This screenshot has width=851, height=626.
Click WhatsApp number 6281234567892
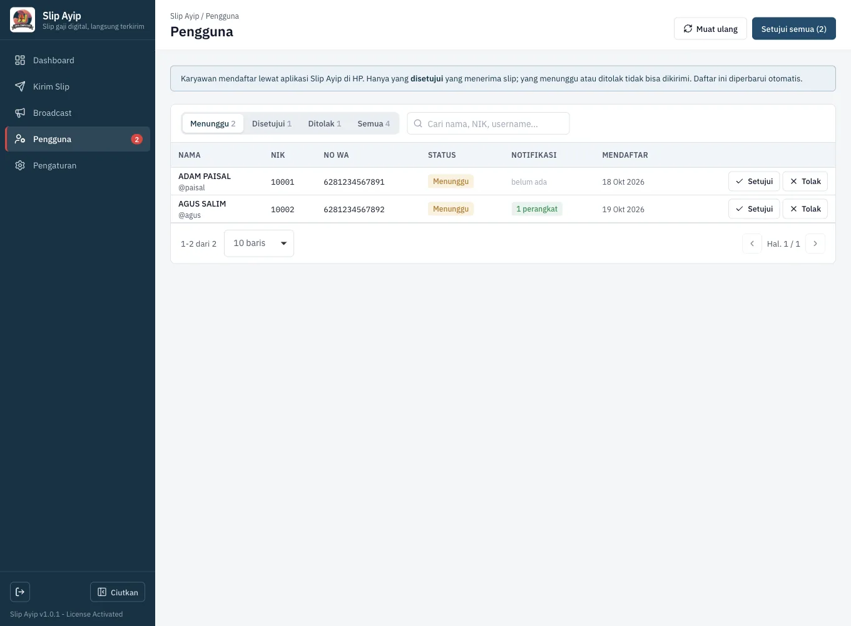[x=354, y=209]
